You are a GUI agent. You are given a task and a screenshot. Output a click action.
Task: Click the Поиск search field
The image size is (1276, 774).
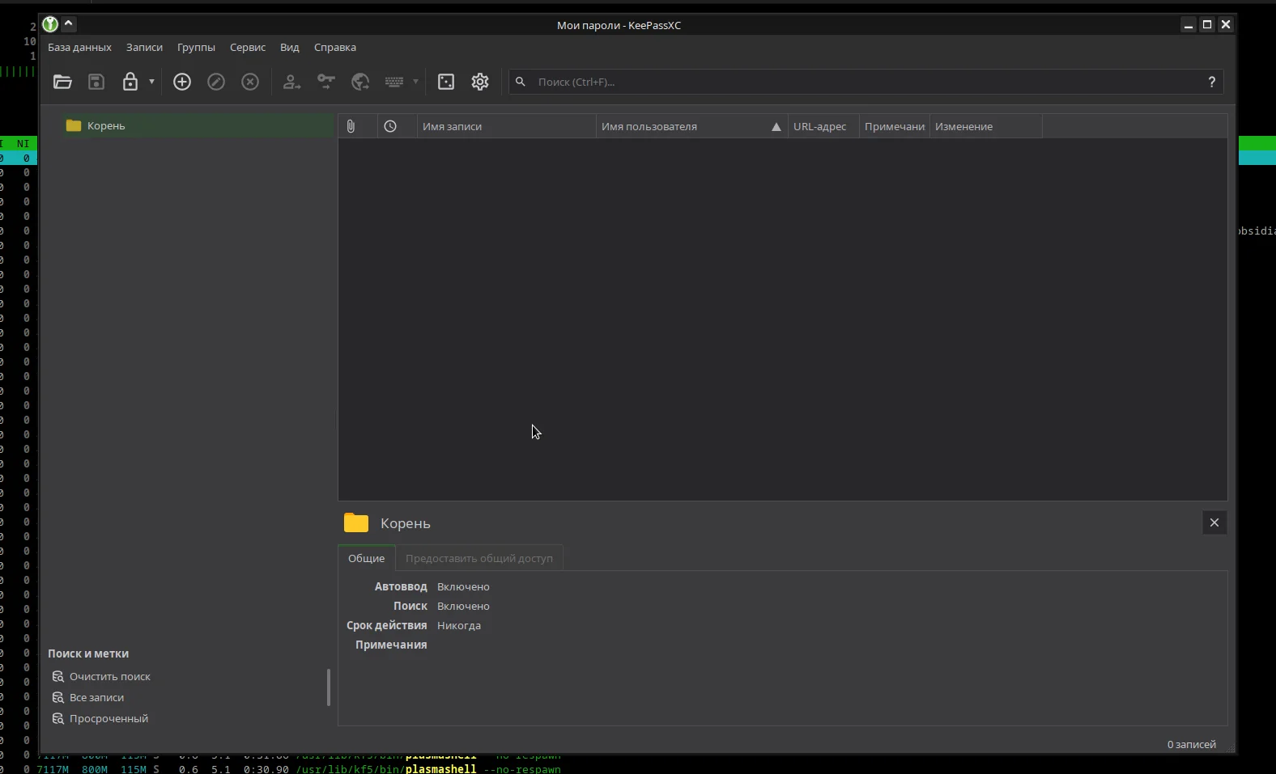tap(866, 82)
